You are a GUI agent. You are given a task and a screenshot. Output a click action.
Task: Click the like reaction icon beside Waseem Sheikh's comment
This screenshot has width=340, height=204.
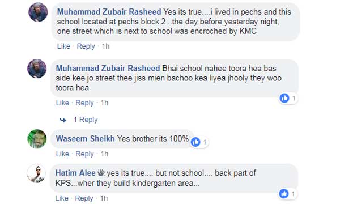click(195, 142)
